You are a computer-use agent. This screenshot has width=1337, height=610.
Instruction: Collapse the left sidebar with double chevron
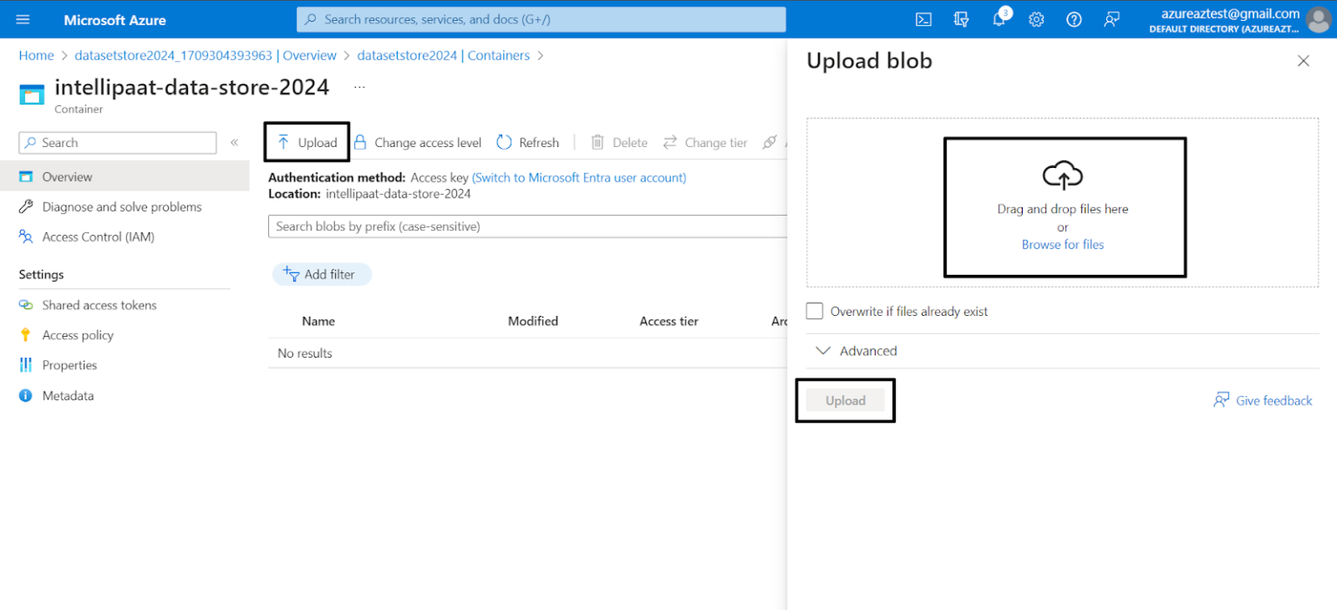[233, 142]
